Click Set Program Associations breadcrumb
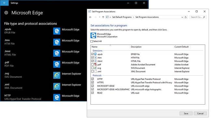211x118 pixels. pos(147,17)
